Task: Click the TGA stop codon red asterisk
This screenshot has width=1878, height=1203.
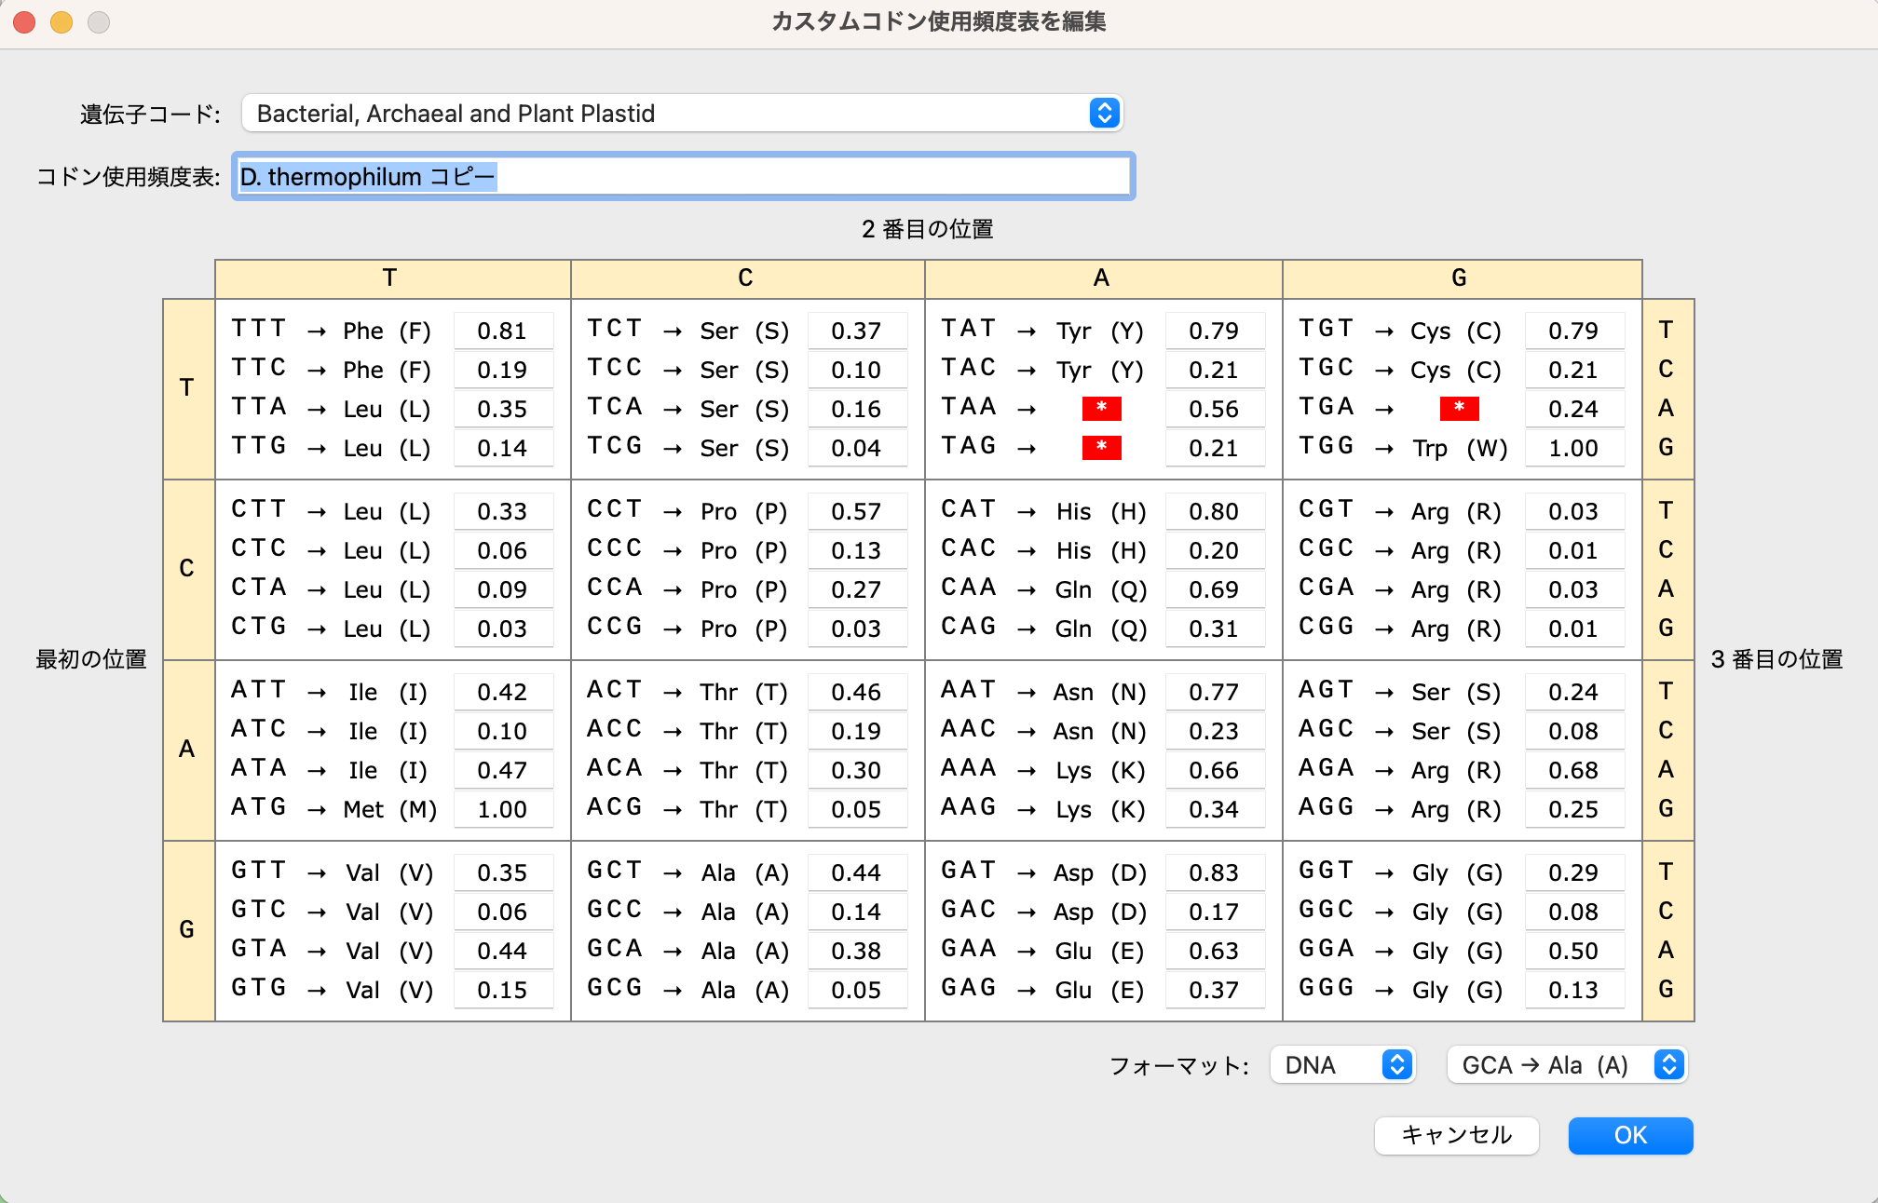Action: tap(1459, 408)
